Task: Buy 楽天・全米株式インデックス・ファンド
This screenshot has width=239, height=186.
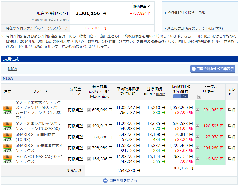Action: tap(8, 108)
